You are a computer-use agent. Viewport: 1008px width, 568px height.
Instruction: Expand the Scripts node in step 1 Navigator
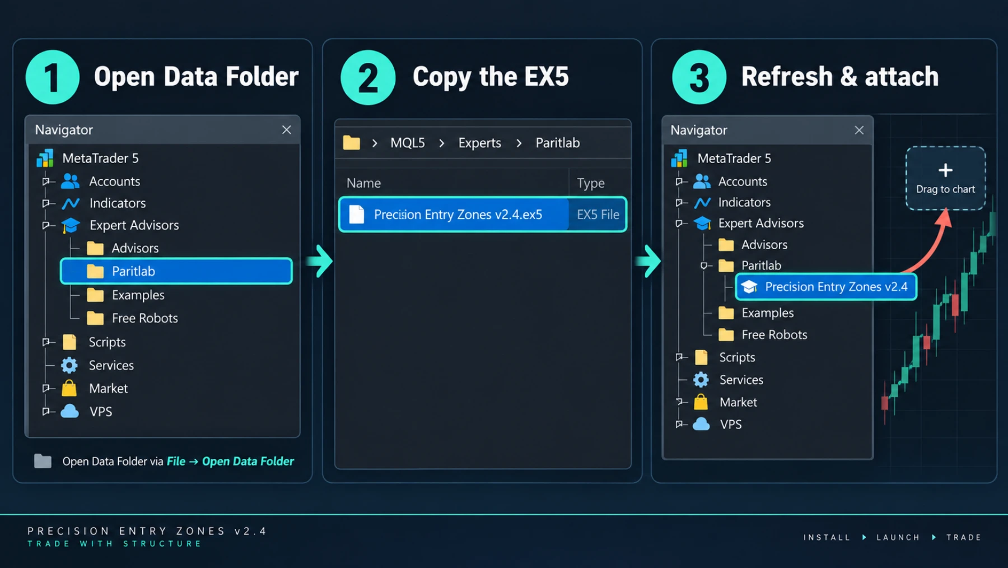[x=46, y=342]
